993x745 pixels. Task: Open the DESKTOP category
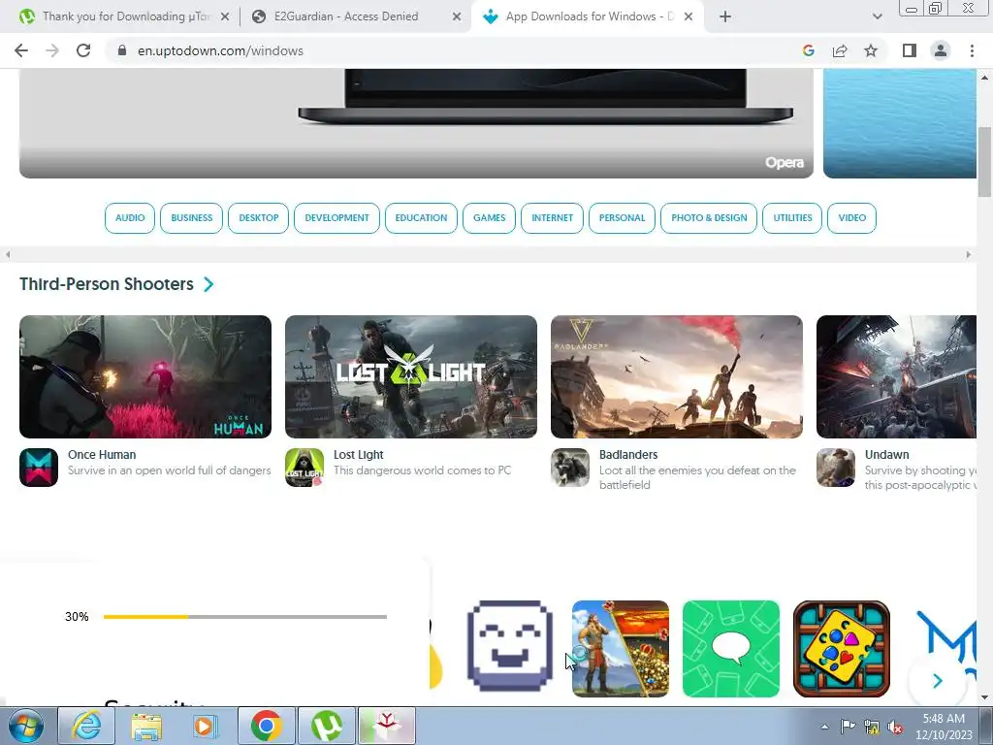pyautogui.click(x=258, y=218)
